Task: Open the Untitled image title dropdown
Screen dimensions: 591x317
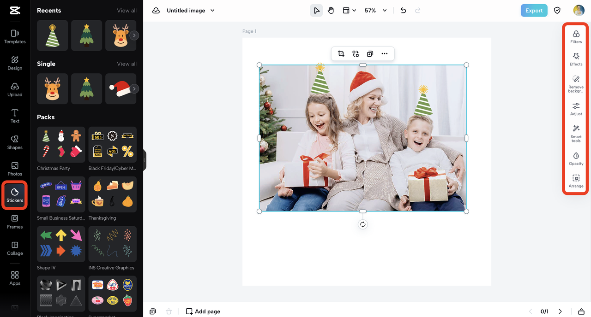Action: tap(191, 11)
